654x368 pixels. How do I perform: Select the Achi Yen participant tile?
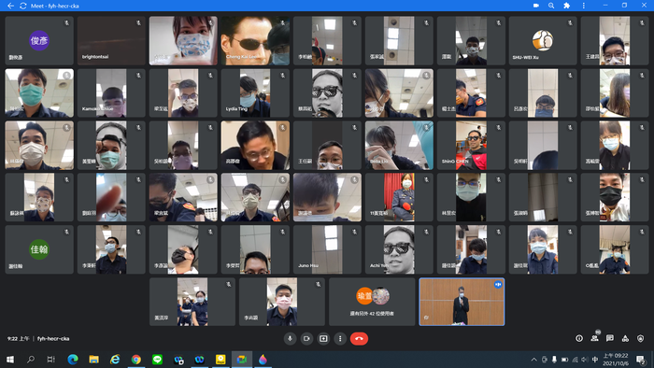(399, 249)
